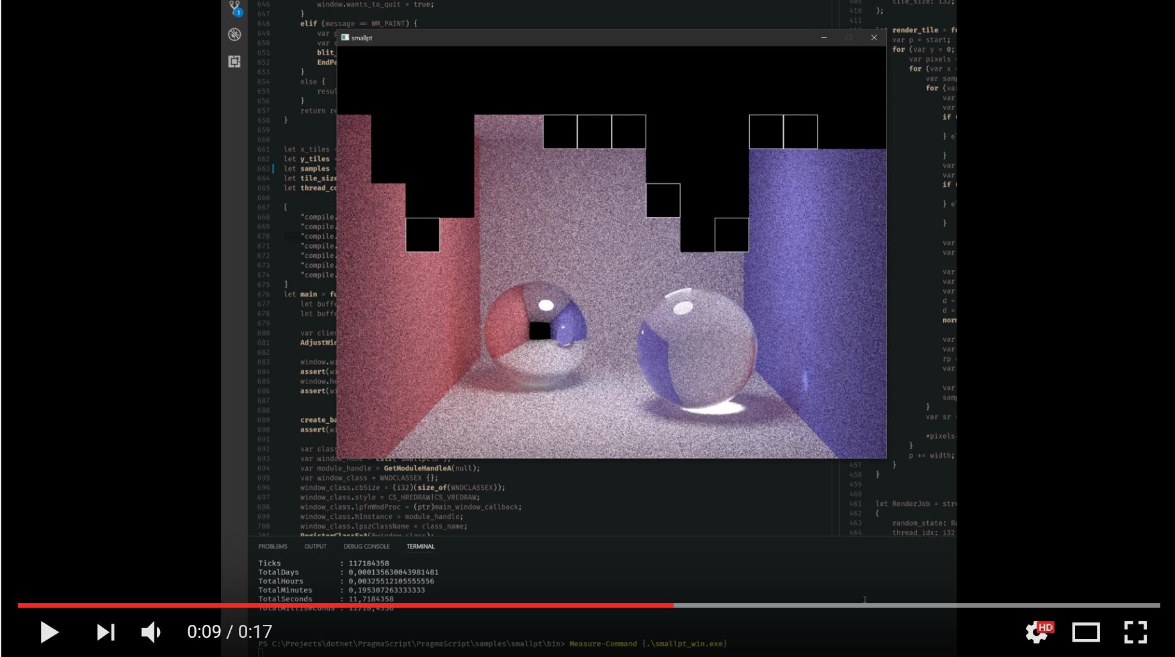Switch to the OUTPUT panel tab
The image size is (1175, 657).
coord(315,546)
